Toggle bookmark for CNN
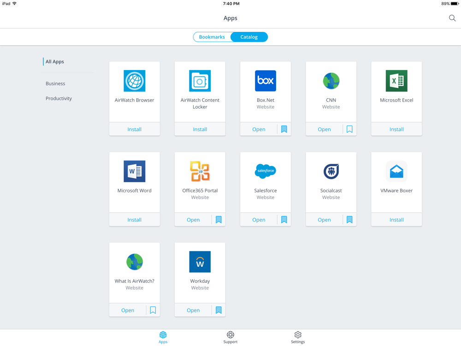This screenshot has height=346, width=461. coord(349,129)
